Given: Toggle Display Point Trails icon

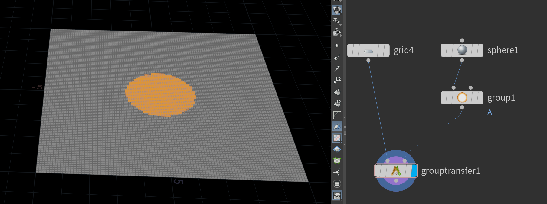Looking at the screenshot, I should (x=337, y=69).
